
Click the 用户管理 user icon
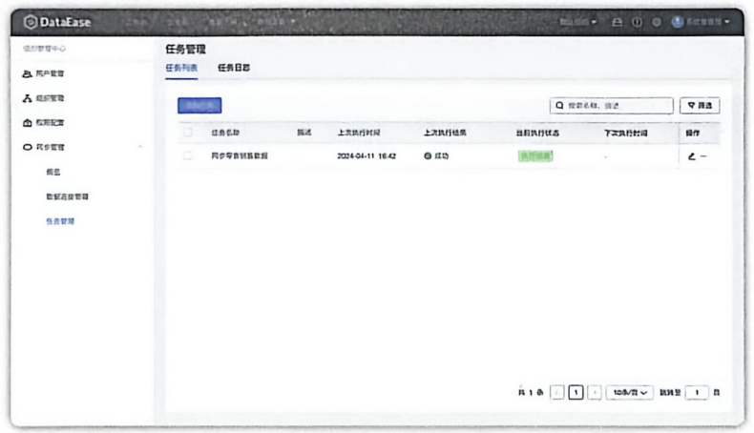pyautogui.click(x=27, y=74)
